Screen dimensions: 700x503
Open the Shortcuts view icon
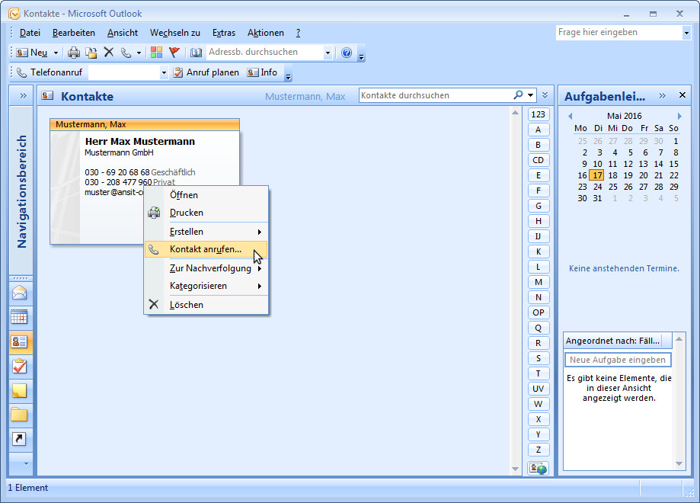pyautogui.click(x=21, y=438)
